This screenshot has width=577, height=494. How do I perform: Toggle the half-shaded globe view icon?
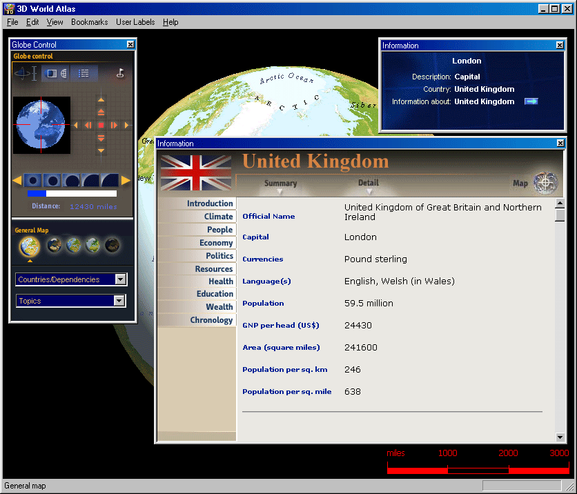coord(51,74)
